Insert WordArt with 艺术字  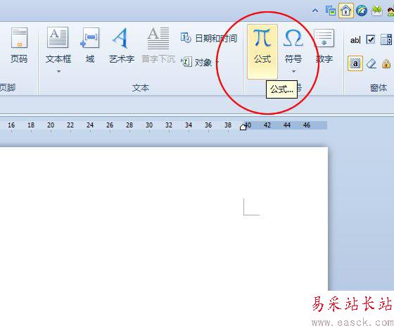[122, 45]
